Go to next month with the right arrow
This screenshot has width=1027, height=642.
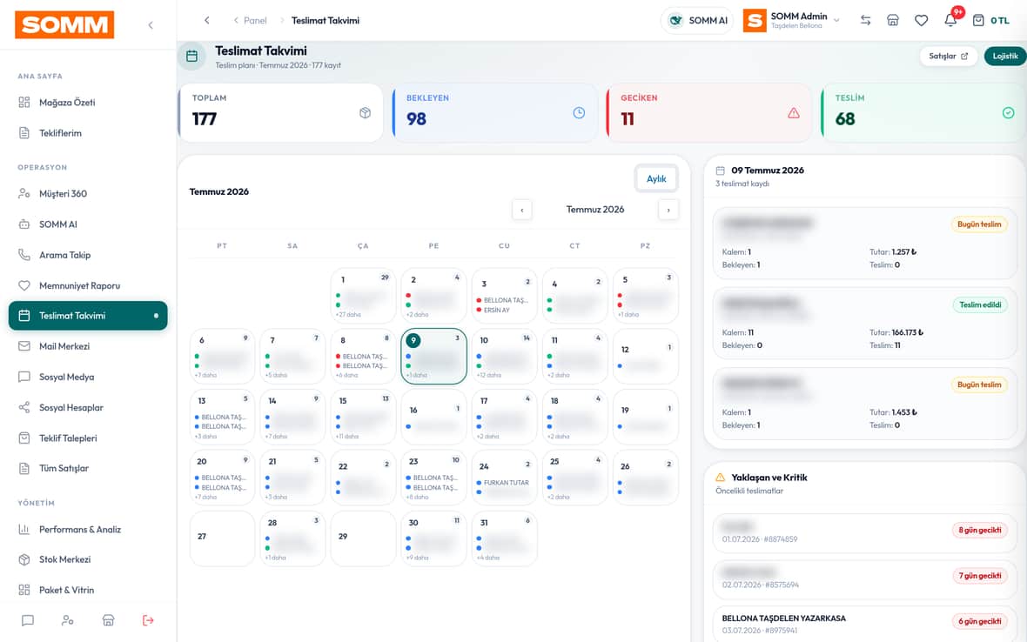point(668,210)
